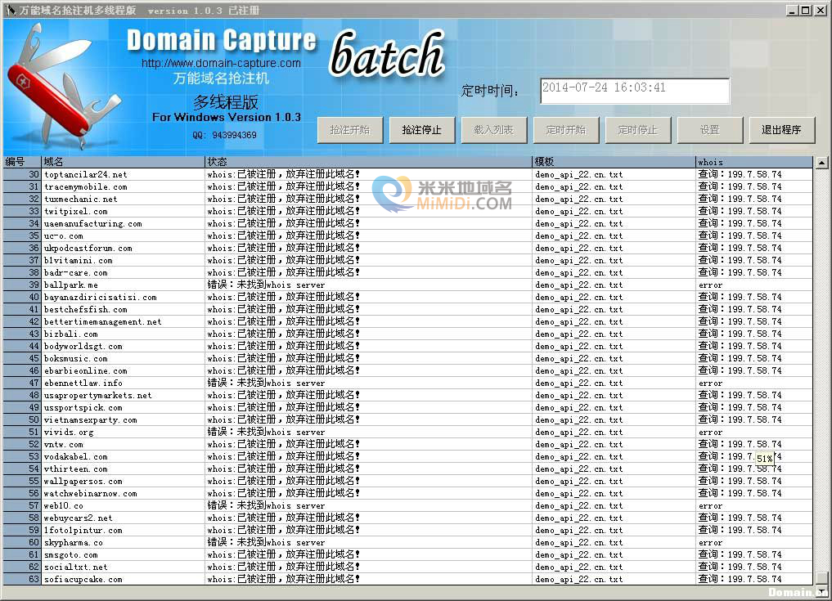Select the tracemymobile.com domain
The width and height of the screenshot is (832, 601).
click(x=85, y=186)
